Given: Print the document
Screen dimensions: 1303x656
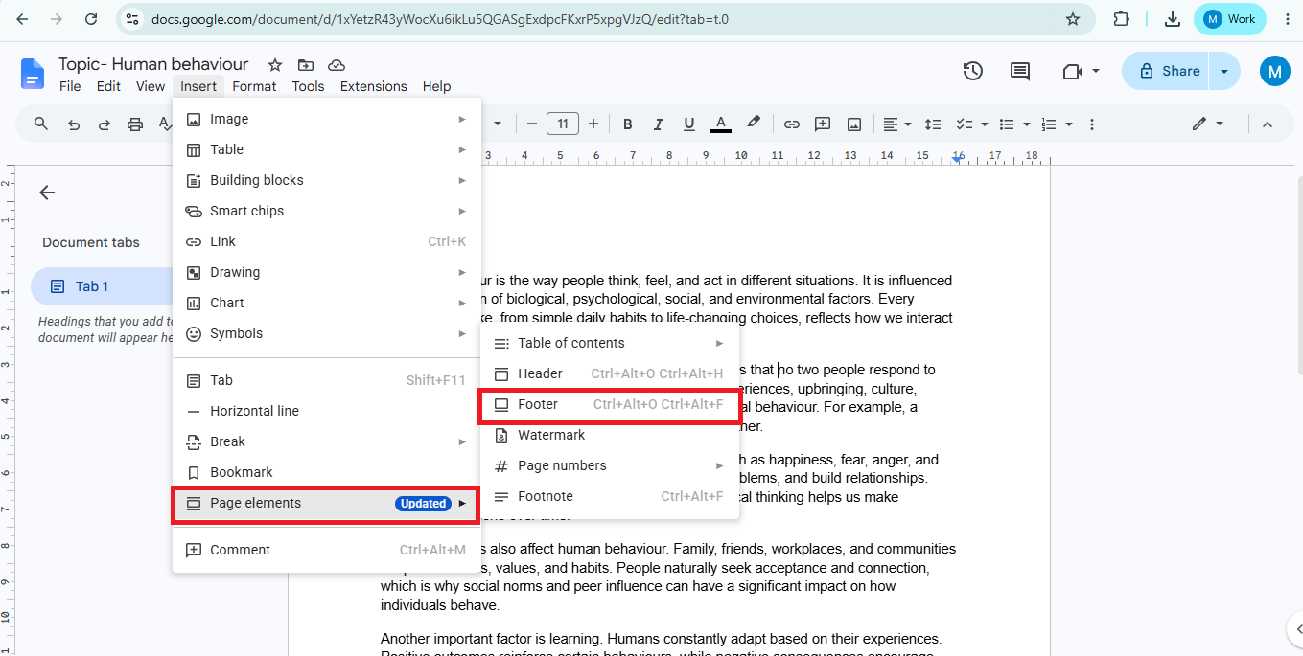Looking at the screenshot, I should 135,124.
